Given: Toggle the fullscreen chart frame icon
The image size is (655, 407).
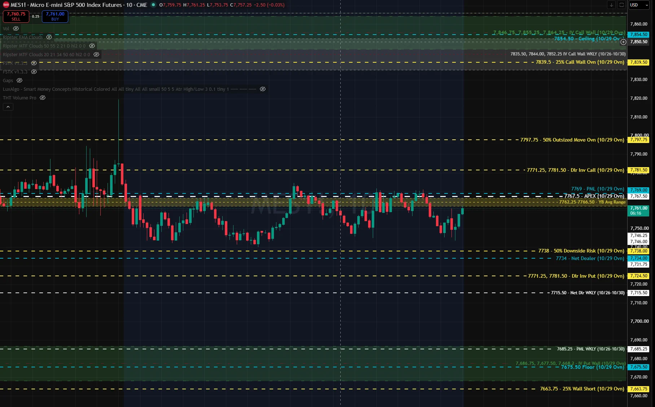Looking at the screenshot, I should [621, 5].
